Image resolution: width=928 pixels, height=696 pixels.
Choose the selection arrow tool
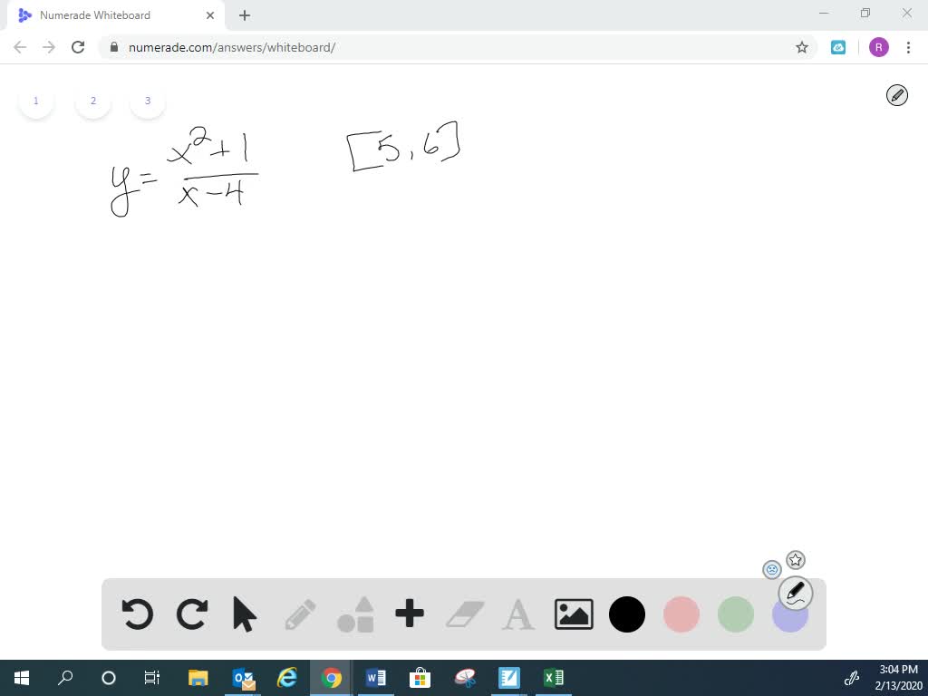(246, 614)
